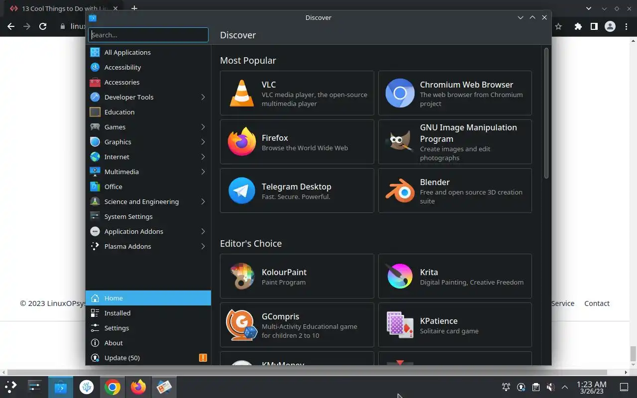The height and width of the screenshot is (398, 637).
Task: Click the Accessibility category icon
Action: pyautogui.click(x=95, y=67)
